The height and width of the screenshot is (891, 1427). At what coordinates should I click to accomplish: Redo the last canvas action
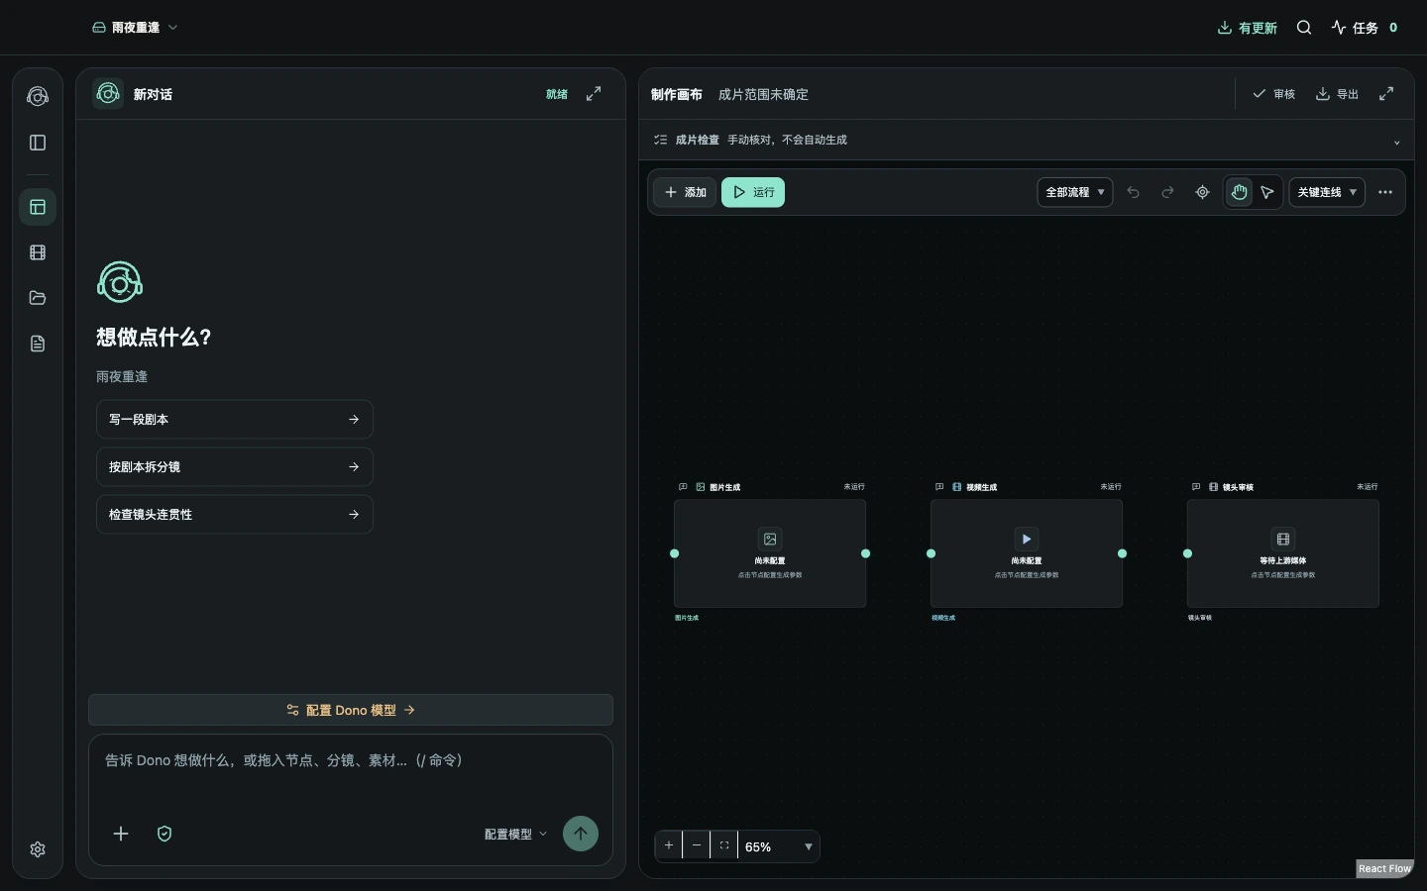(x=1167, y=192)
